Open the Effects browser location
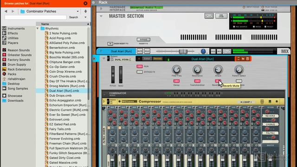This screenshot has height=167, width=297. (x=10, y=33)
